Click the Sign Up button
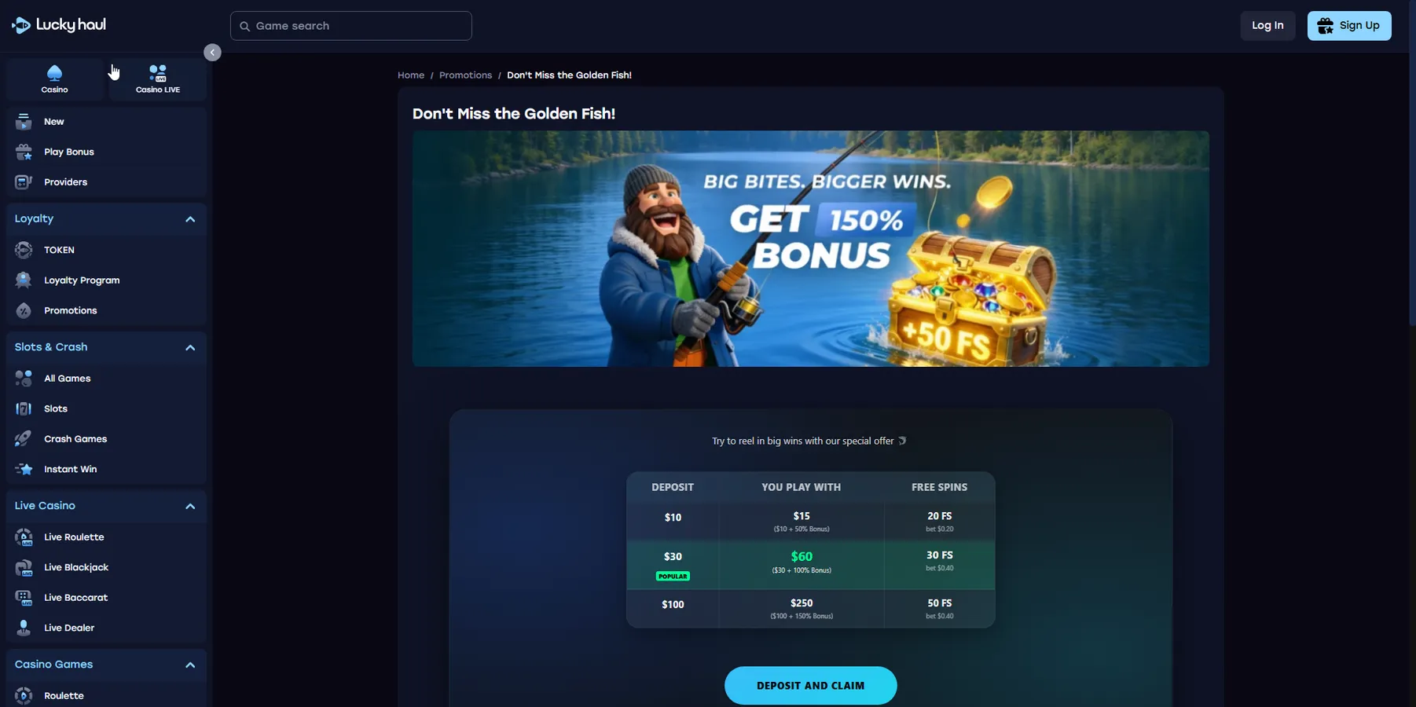The height and width of the screenshot is (707, 1416). click(x=1349, y=26)
